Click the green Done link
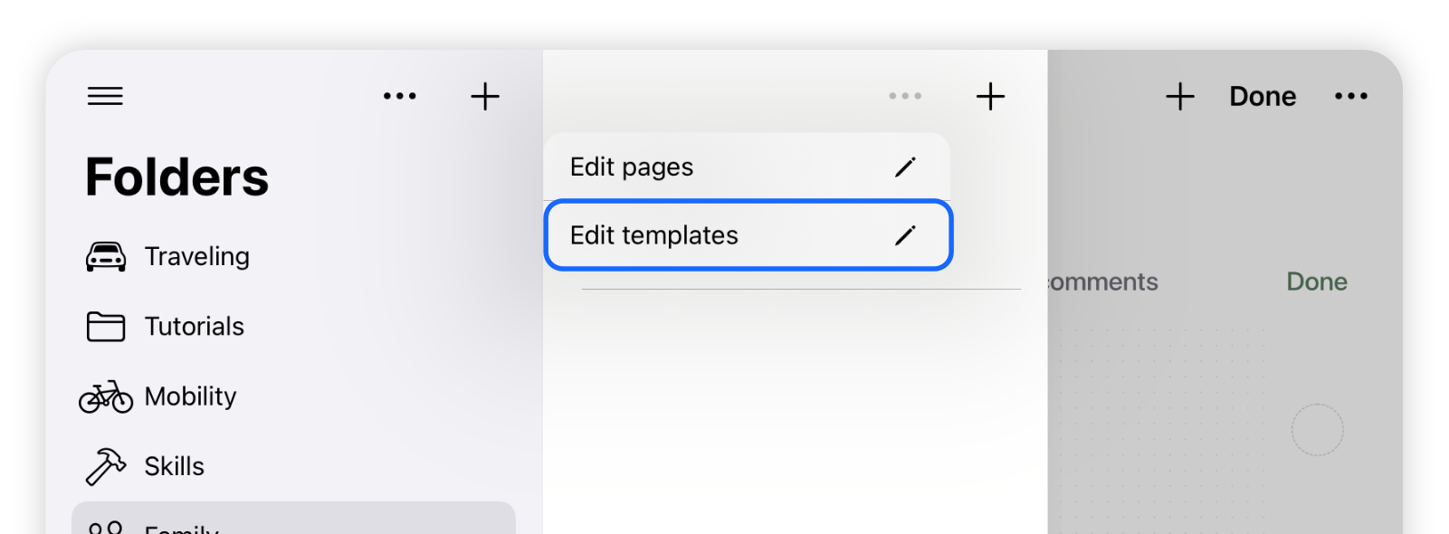This screenshot has height=534, width=1449. 1317,281
